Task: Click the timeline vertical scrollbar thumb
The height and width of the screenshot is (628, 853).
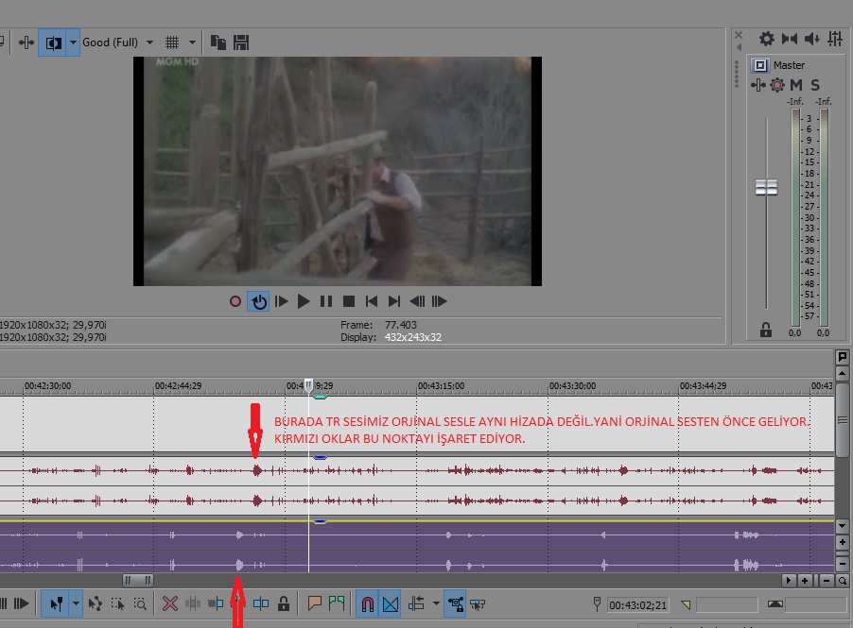Action: pos(842,420)
